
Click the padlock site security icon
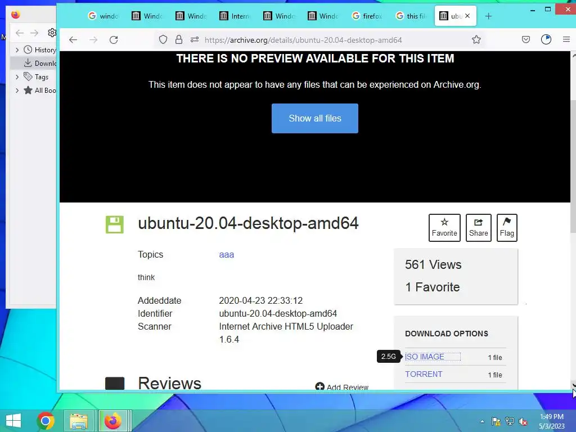click(179, 40)
